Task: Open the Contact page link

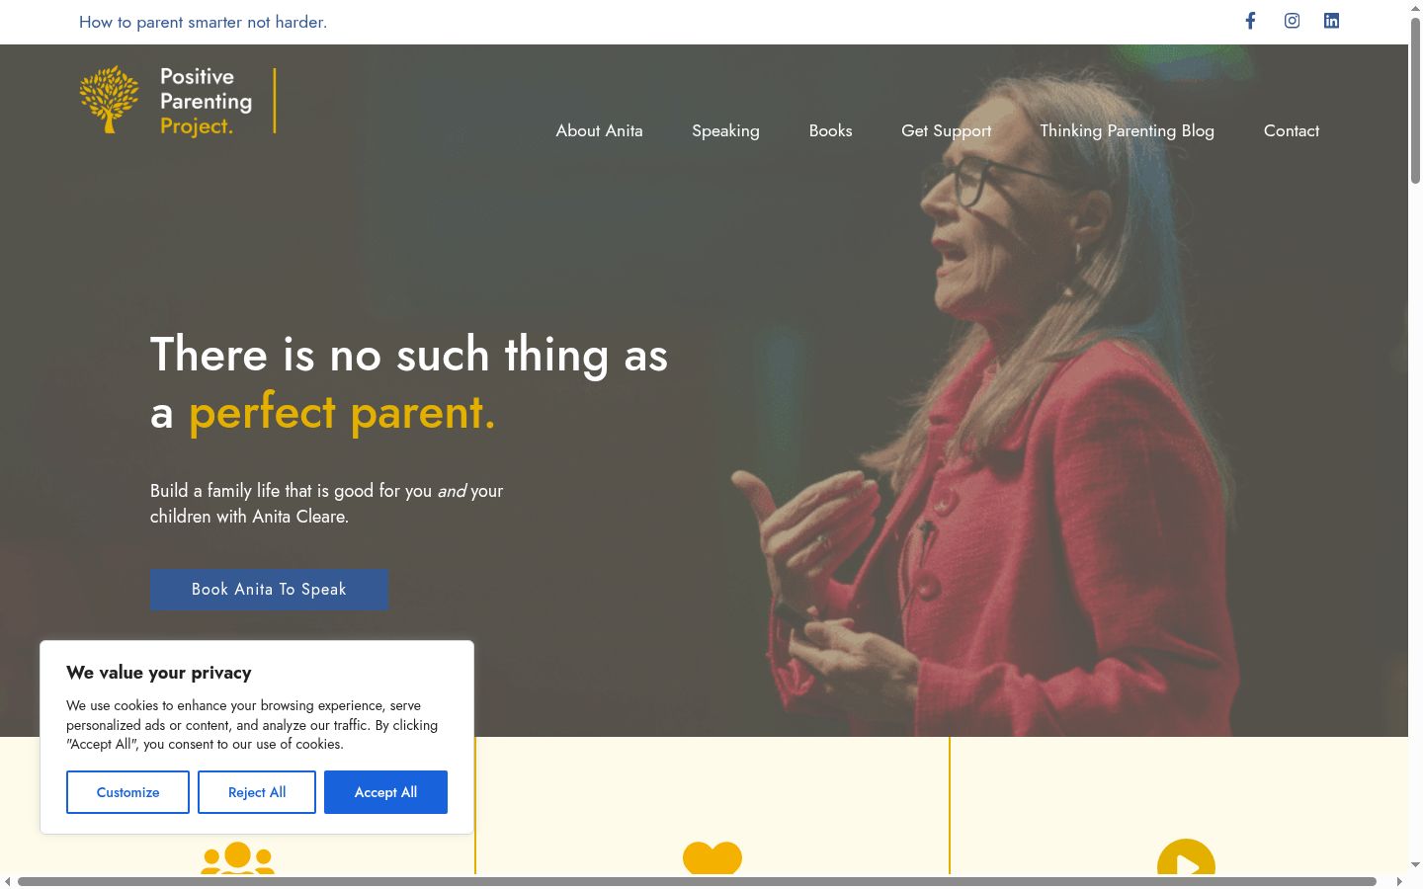Action: pos(1291,130)
